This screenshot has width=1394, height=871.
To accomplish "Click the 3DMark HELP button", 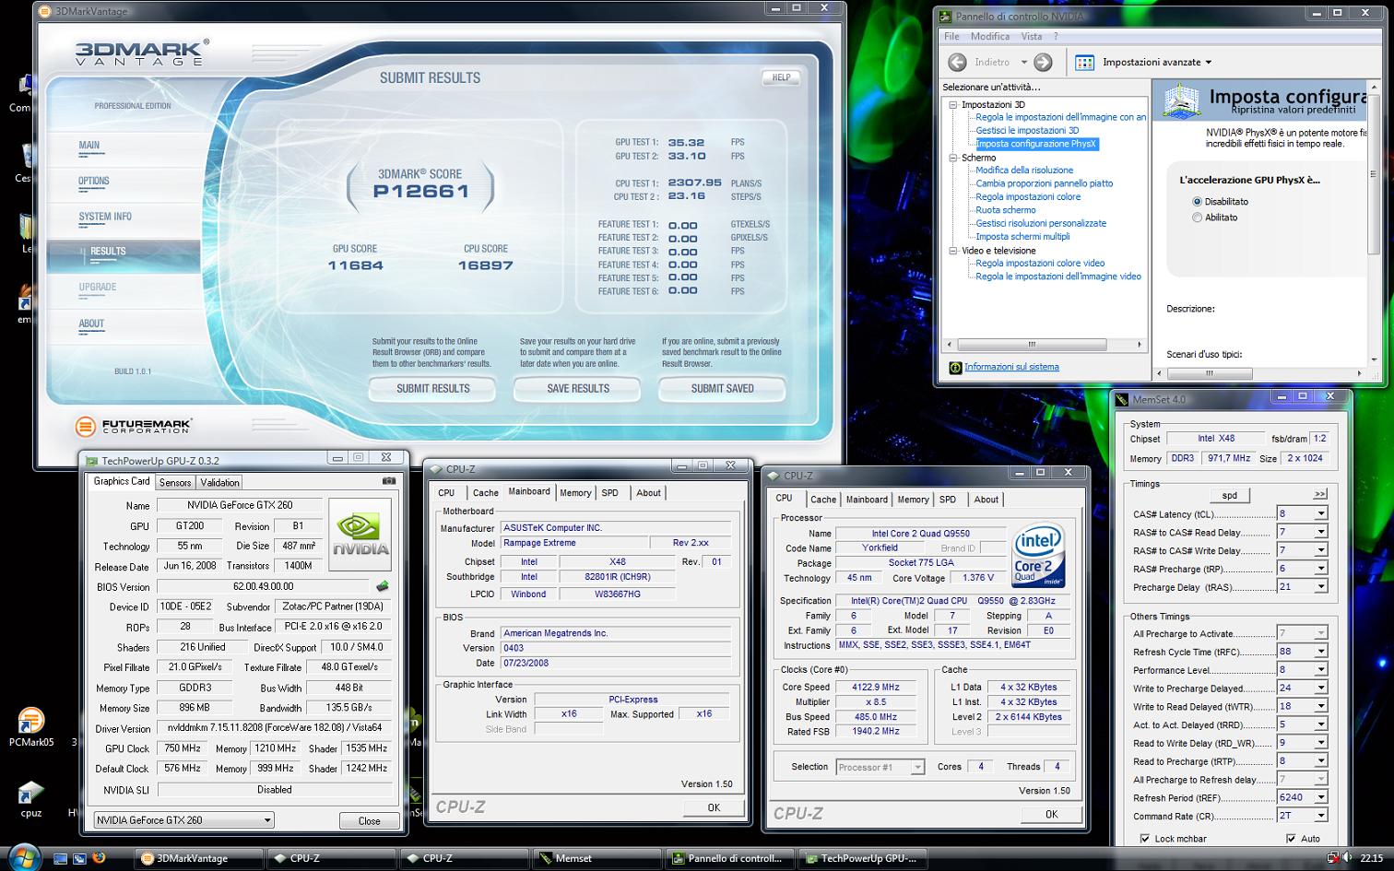I will coord(781,77).
